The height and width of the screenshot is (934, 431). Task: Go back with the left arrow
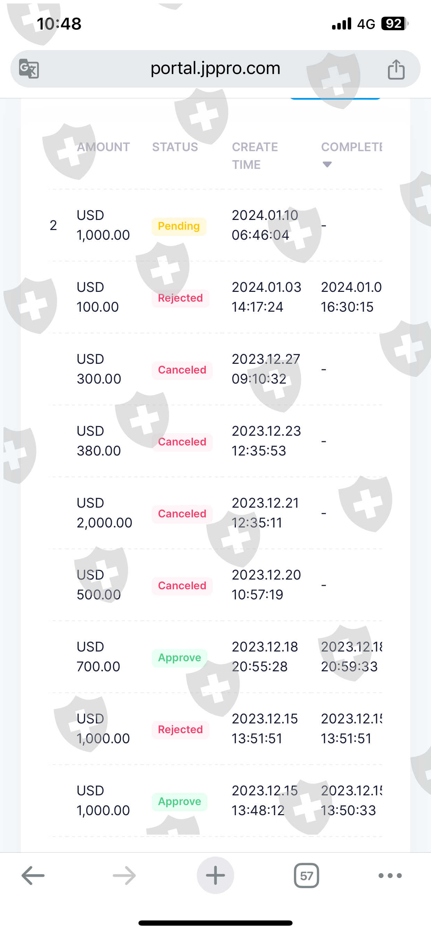(x=33, y=876)
